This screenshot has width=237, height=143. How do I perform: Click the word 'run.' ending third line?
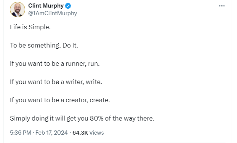pos(94,64)
